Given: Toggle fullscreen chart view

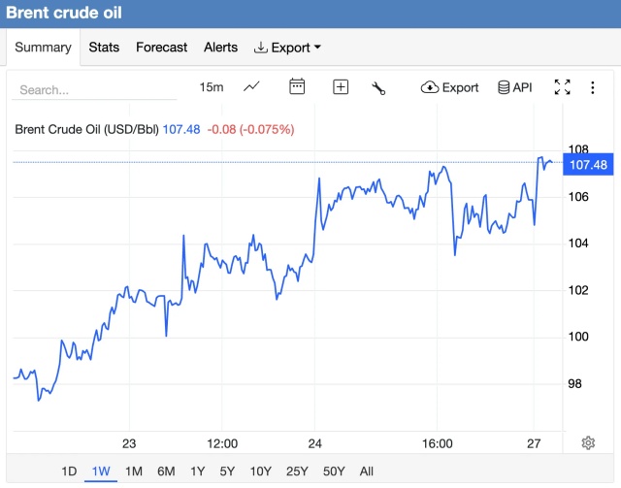Looking at the screenshot, I should tap(562, 87).
